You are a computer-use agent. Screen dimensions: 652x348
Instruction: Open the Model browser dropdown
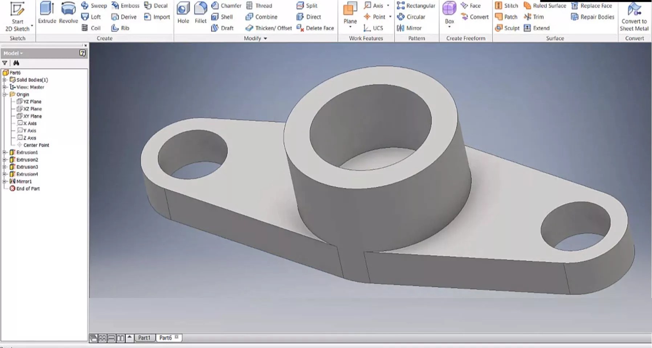tap(13, 53)
